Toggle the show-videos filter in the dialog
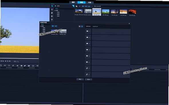The image size is (169, 105). (53, 26)
